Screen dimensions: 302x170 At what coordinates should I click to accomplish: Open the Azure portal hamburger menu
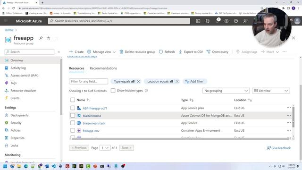pos(6,21)
